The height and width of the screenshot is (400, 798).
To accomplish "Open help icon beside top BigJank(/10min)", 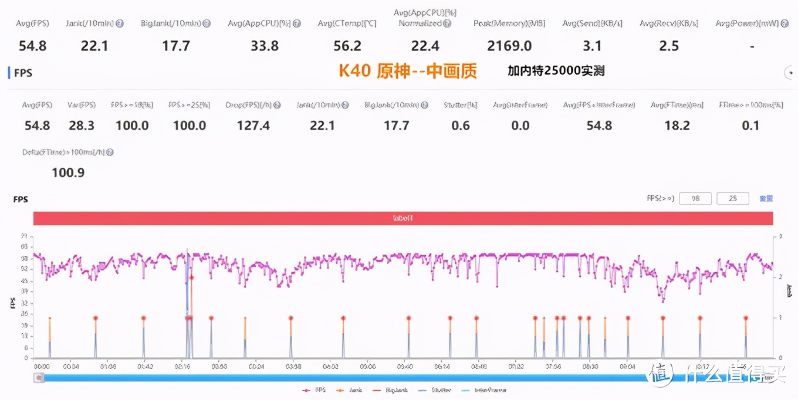I will pyautogui.click(x=207, y=23).
